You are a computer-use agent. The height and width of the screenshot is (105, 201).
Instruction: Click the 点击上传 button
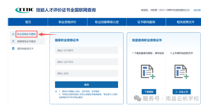(x=182, y=92)
